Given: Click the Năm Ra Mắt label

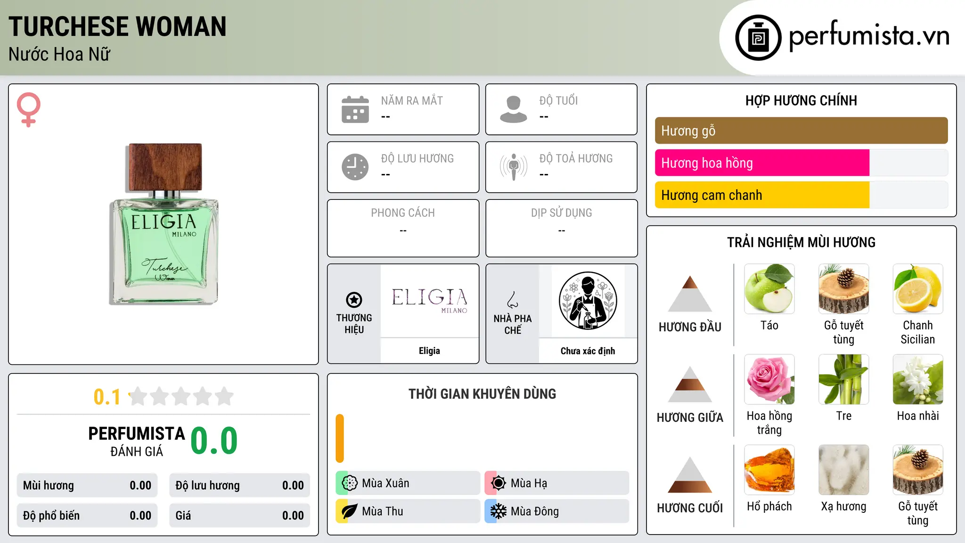Looking at the screenshot, I should [412, 100].
